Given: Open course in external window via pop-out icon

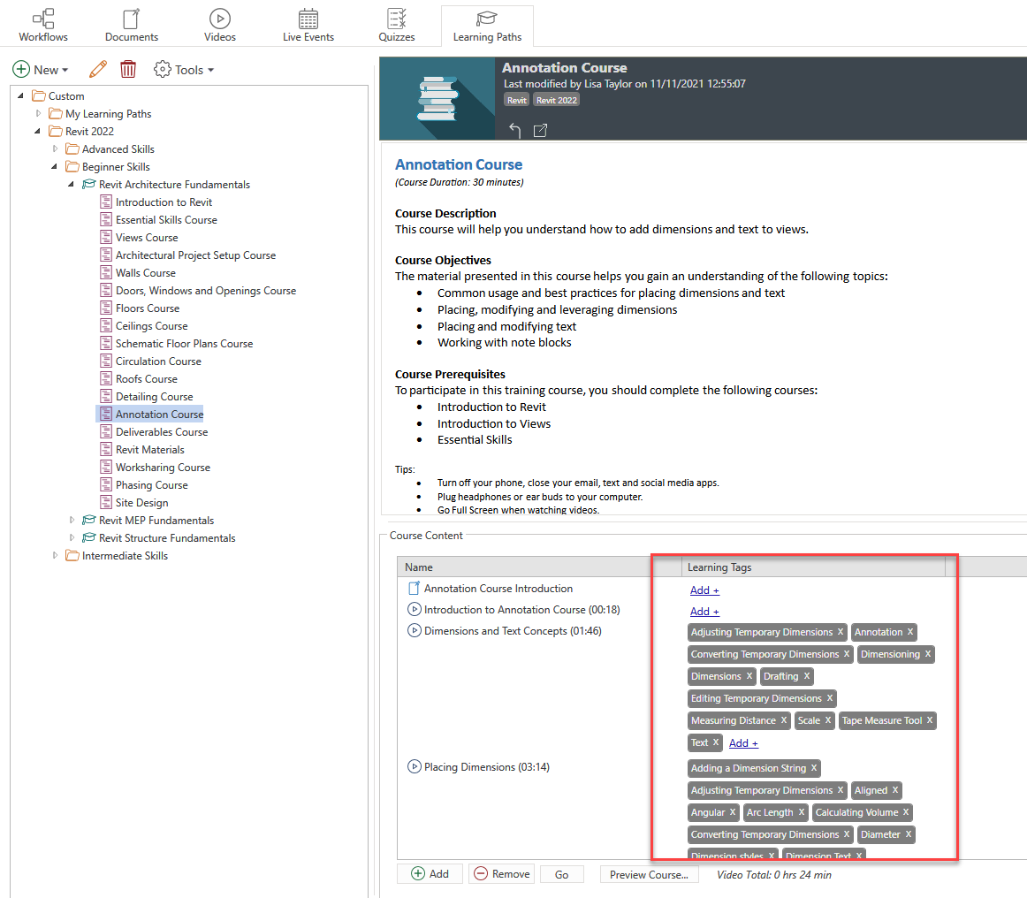Looking at the screenshot, I should (541, 129).
